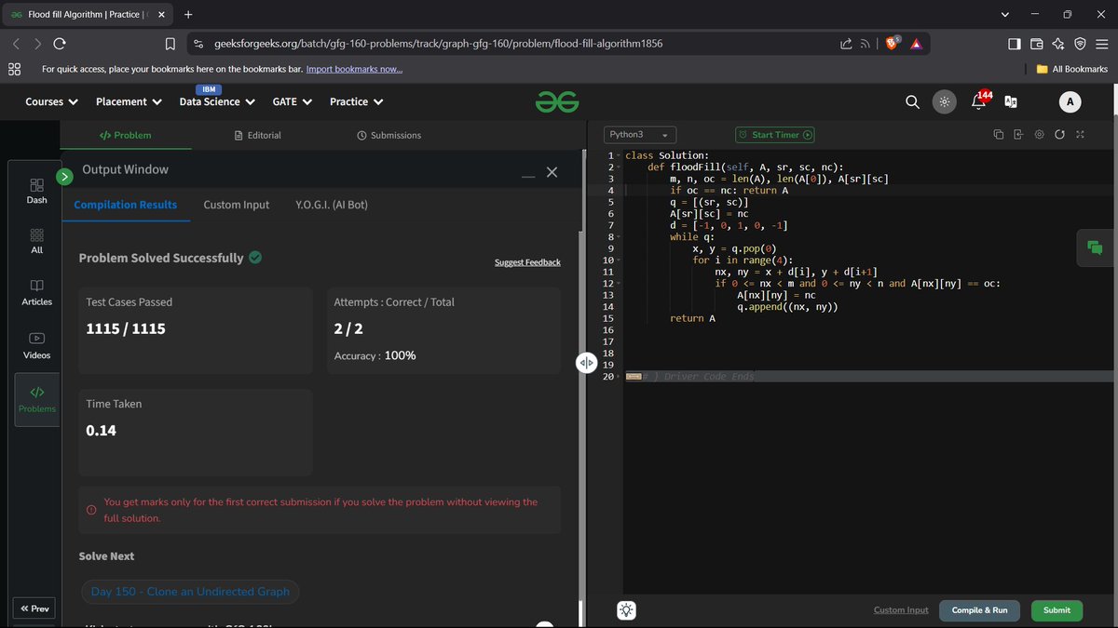The image size is (1118, 628).
Task: Open All in the left sidebar
Action: click(36, 241)
